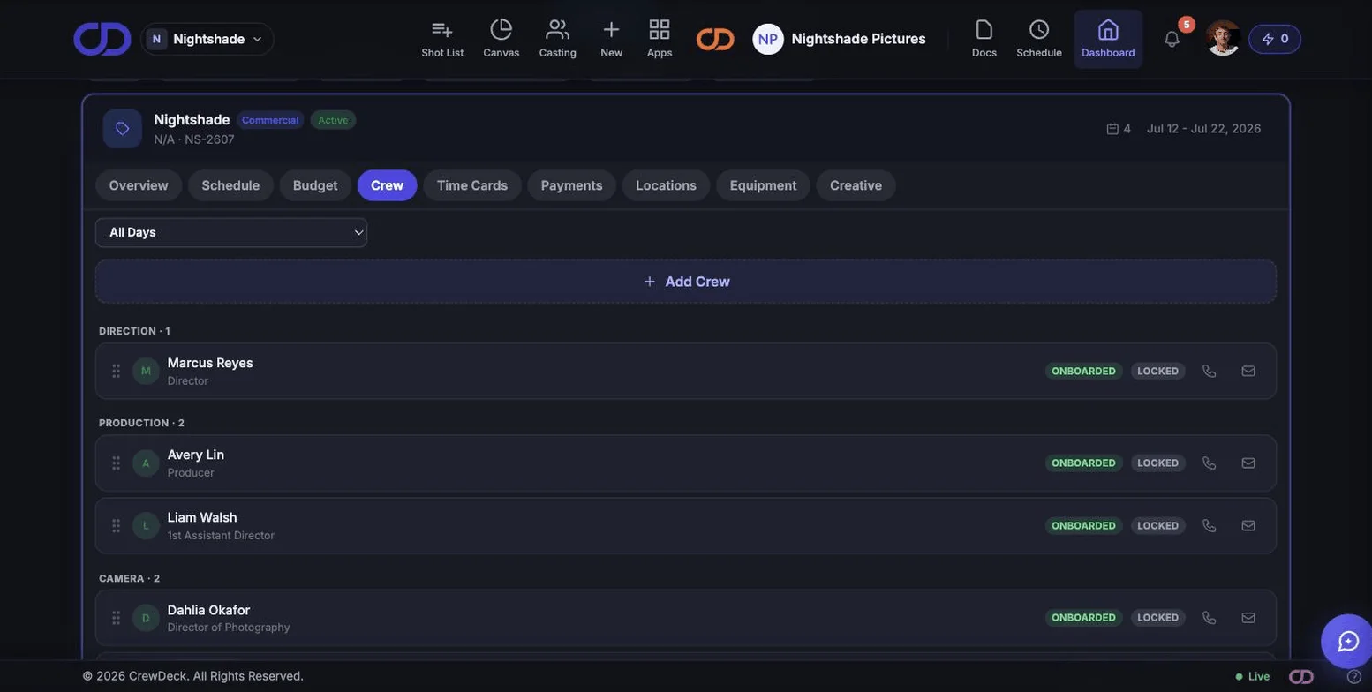Open the Avery Lin crew entry
The width and height of the screenshot is (1372, 692).
tap(686, 463)
